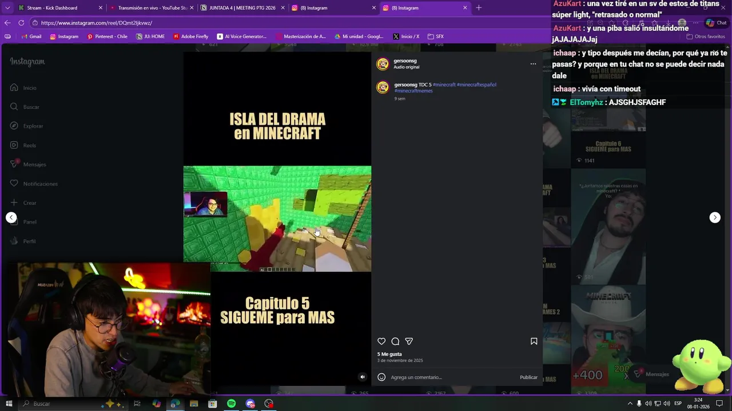
Task: Open Inicio / X bookmark
Action: 406,37
